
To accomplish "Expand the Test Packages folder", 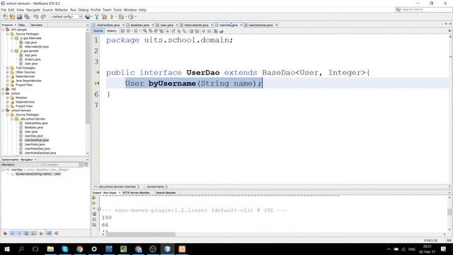I will point(8,68).
